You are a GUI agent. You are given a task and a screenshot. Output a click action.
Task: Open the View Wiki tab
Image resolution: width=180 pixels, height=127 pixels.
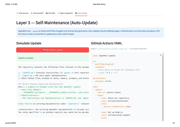pos(50,13)
